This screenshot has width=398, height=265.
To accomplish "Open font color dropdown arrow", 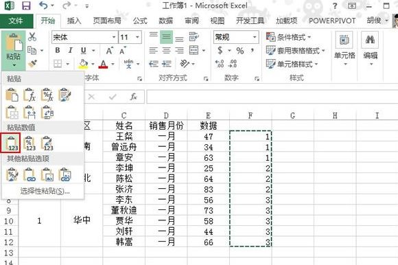I will click(x=113, y=64).
